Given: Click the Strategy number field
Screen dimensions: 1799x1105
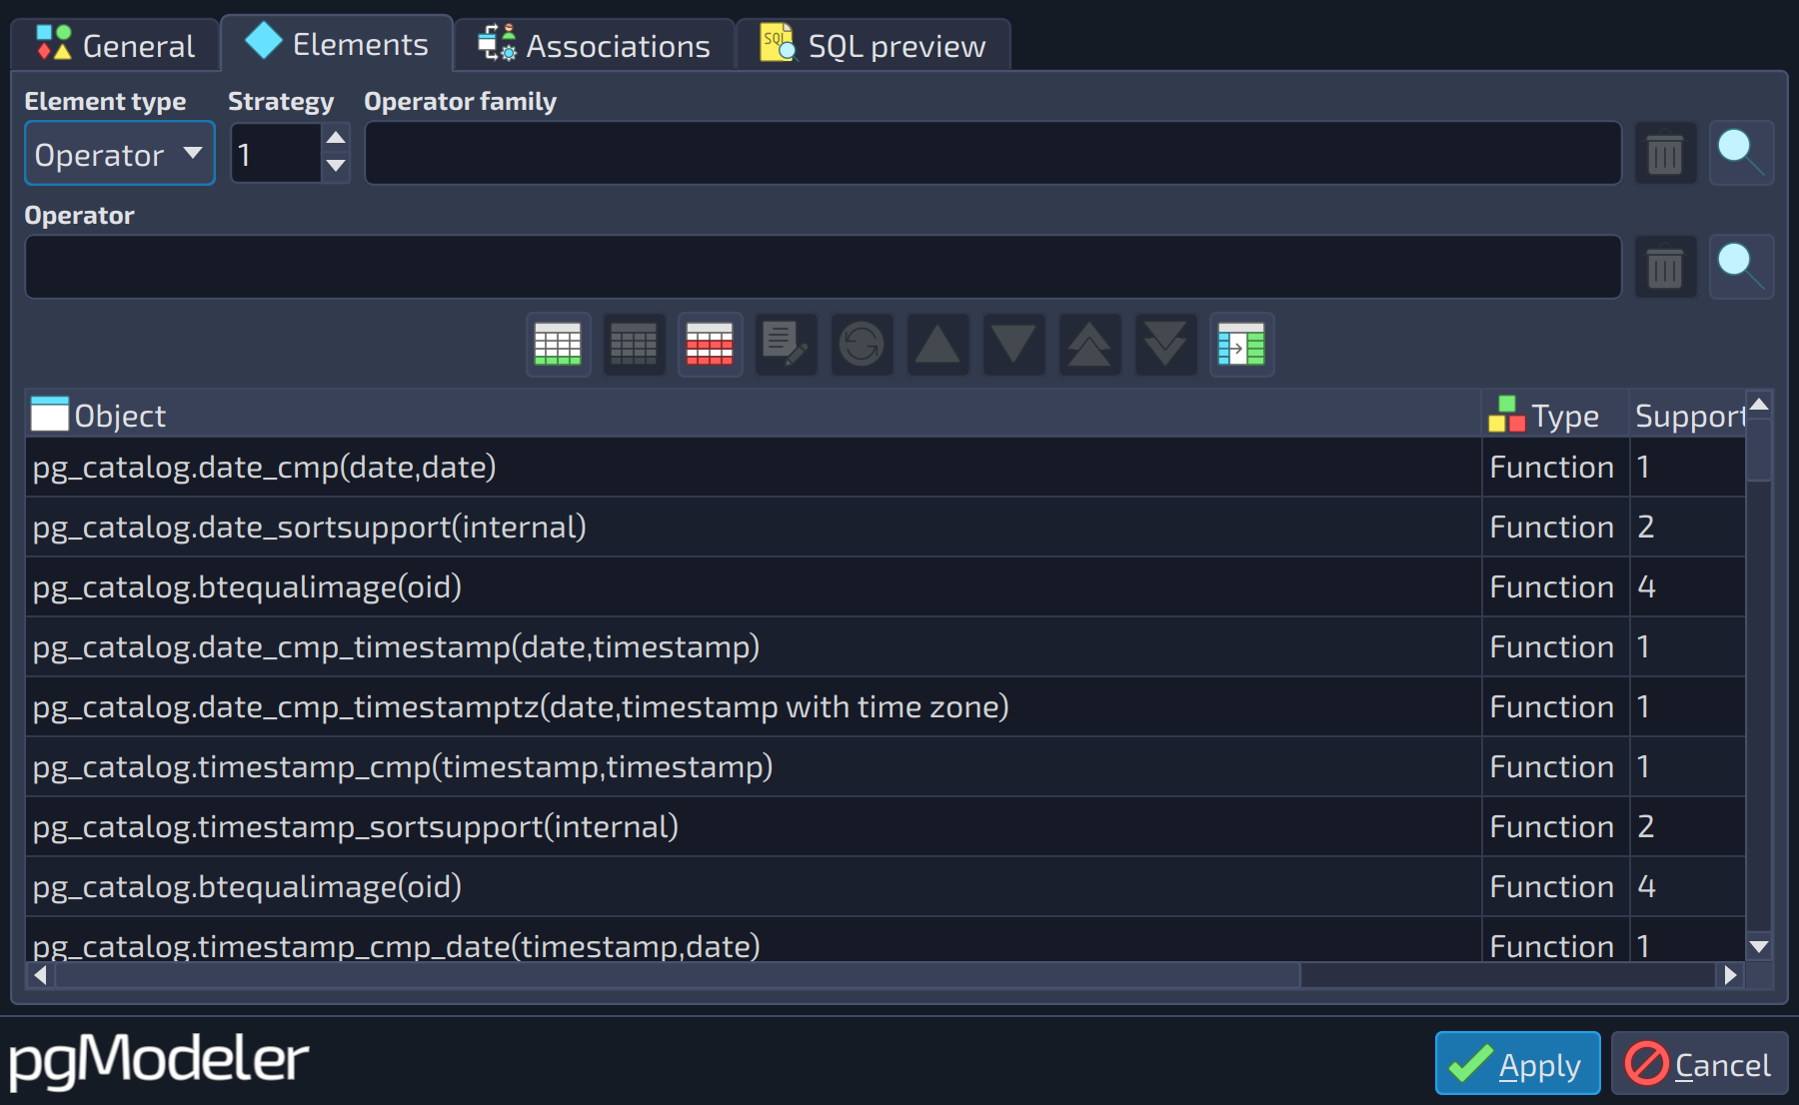Looking at the screenshot, I should [x=276, y=154].
